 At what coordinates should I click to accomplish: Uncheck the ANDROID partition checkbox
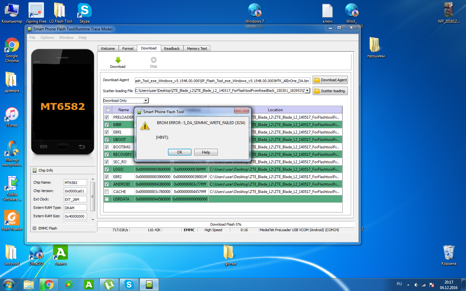[x=106, y=184]
